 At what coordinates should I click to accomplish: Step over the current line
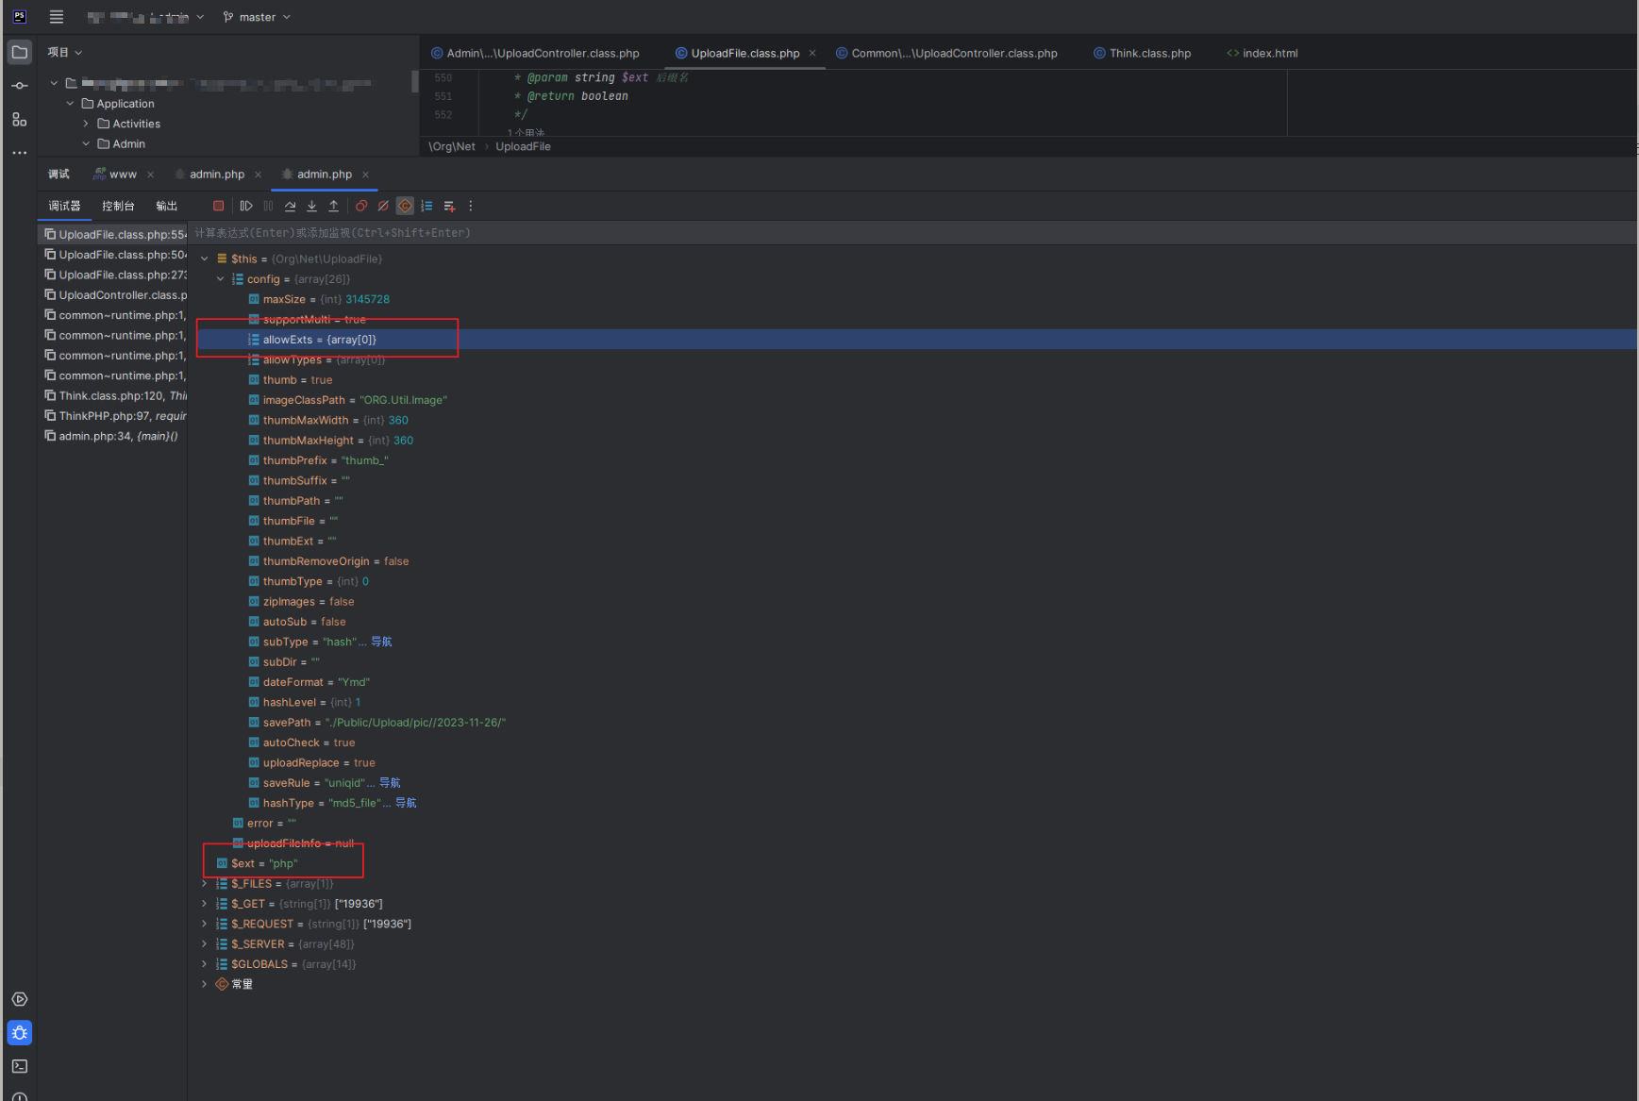(290, 206)
